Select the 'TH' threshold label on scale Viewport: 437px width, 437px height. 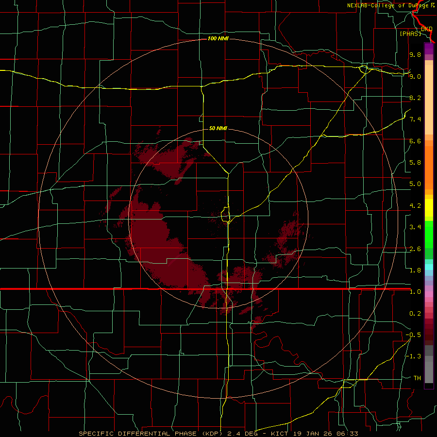417,378
